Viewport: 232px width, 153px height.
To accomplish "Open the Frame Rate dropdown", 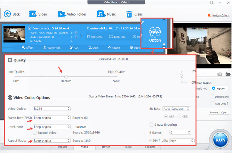I will tap(52, 118).
